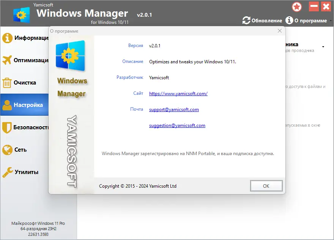Click the Security shield icon

click(x=7, y=127)
